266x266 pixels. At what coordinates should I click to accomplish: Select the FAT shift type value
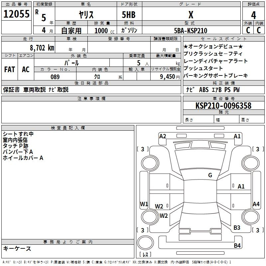click(x=9, y=69)
